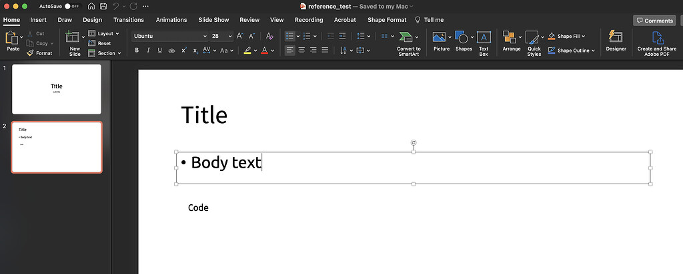Redo the last action
Viewport: 683px width, 274px height.
point(133,7)
